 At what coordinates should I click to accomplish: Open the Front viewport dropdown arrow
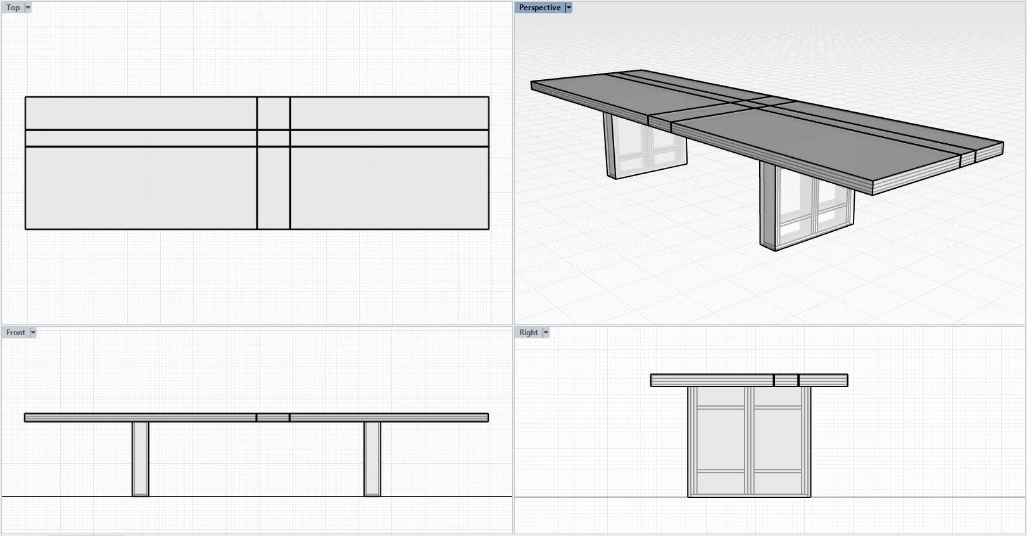(x=33, y=333)
